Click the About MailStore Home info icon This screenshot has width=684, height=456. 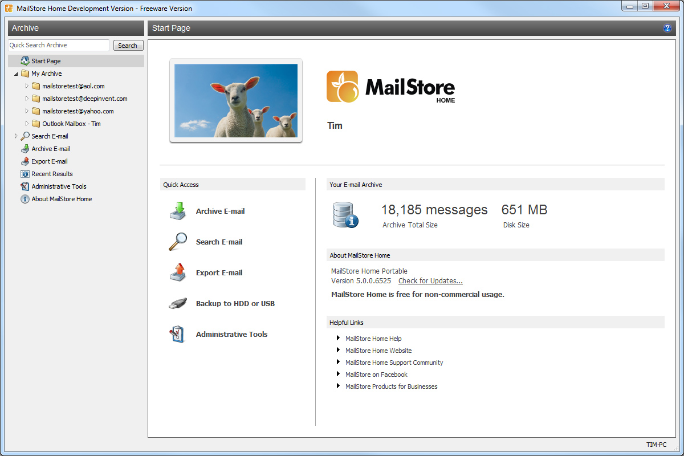pos(25,199)
